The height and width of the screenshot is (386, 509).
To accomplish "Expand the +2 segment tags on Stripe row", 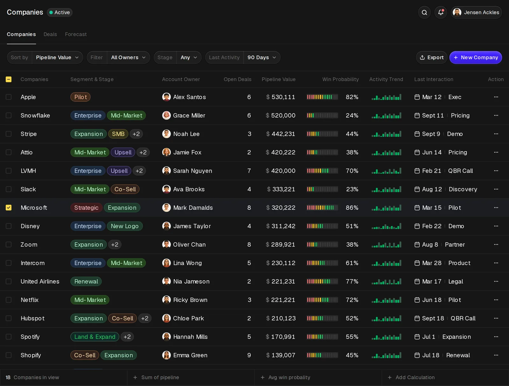I will point(136,134).
